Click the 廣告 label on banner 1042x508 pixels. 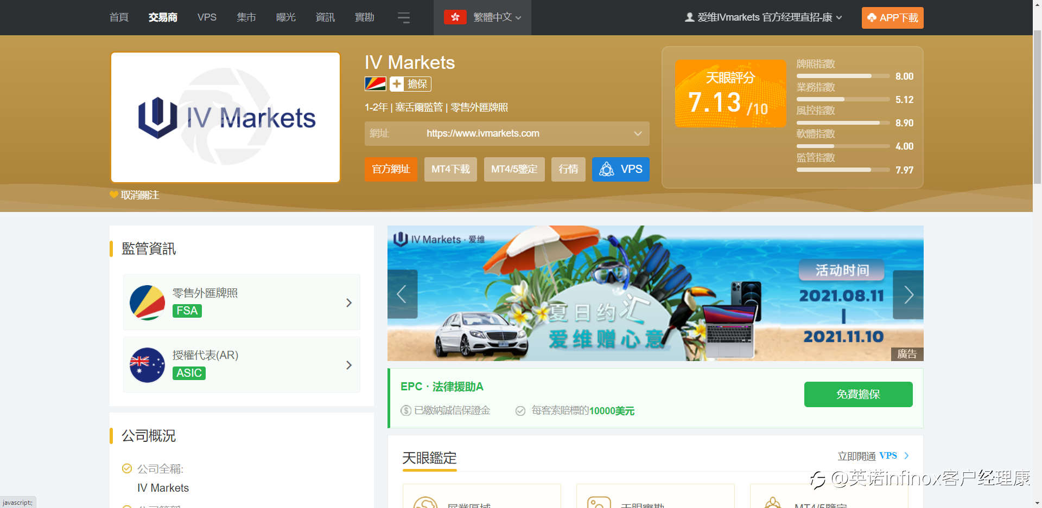(x=907, y=354)
